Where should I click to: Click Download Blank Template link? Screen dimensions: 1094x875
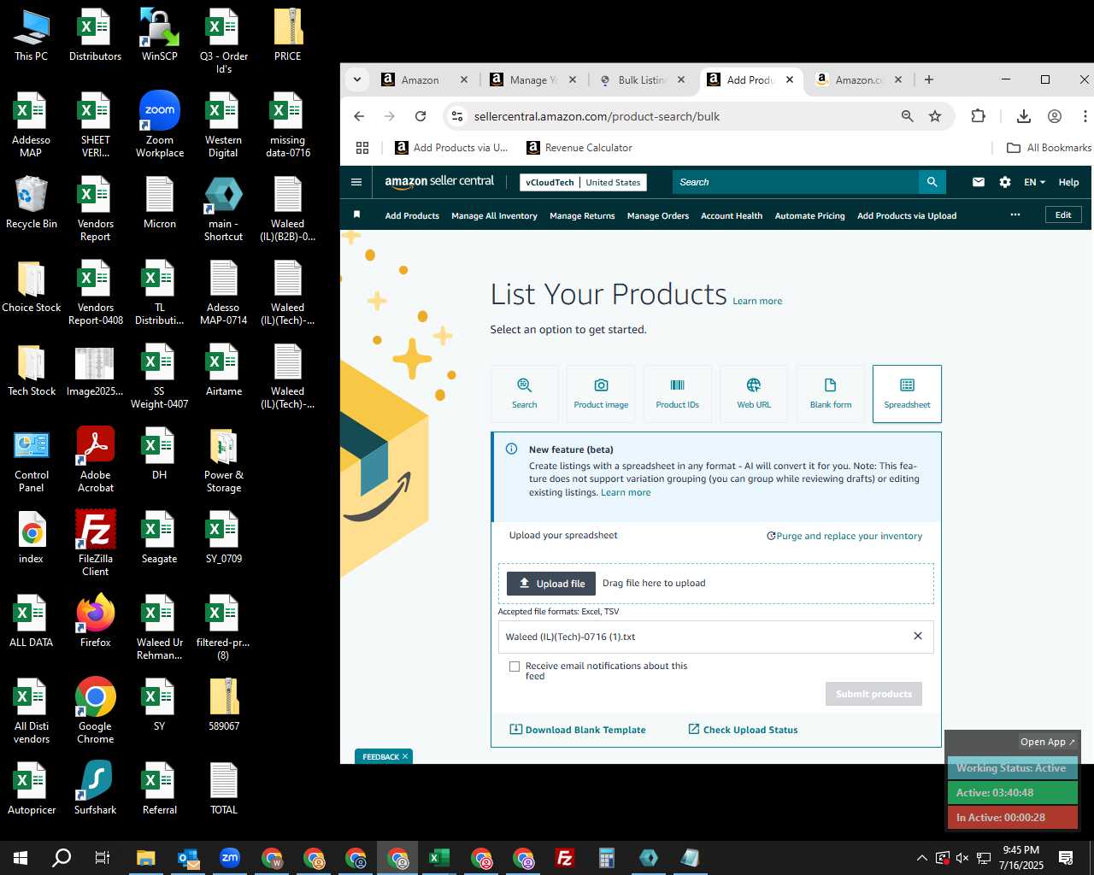pyautogui.click(x=578, y=730)
